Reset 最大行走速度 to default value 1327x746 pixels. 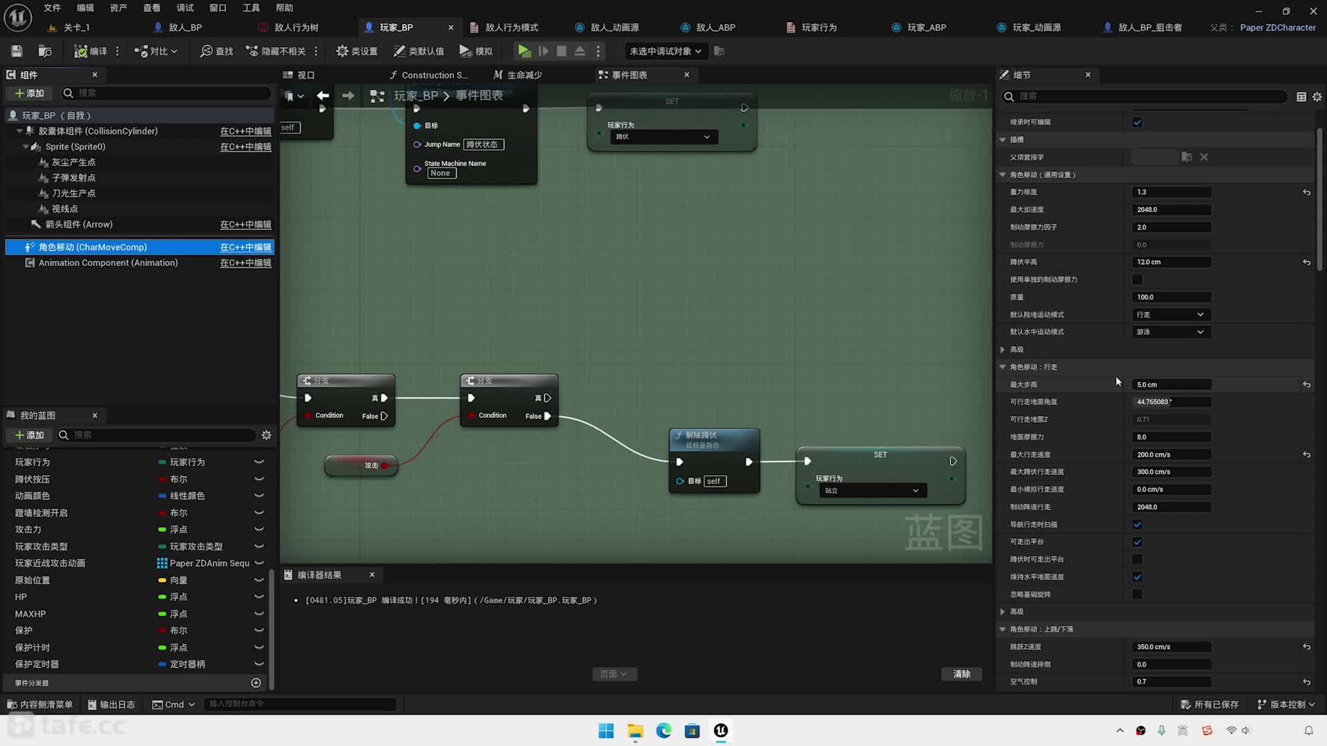[x=1306, y=455]
